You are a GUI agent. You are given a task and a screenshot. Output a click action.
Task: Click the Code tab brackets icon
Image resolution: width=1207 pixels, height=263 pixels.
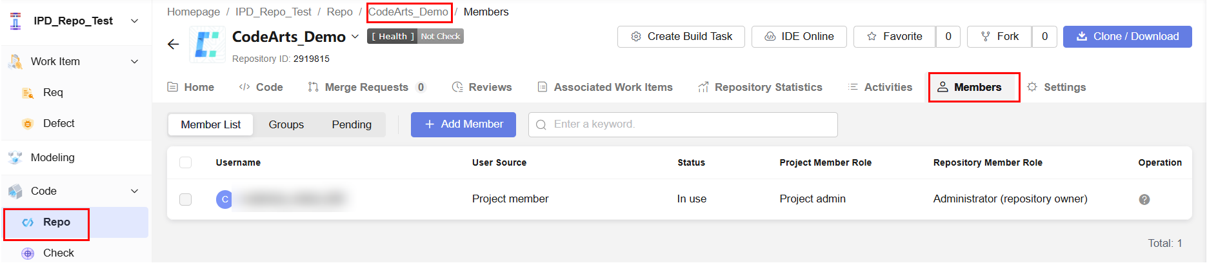coord(244,87)
